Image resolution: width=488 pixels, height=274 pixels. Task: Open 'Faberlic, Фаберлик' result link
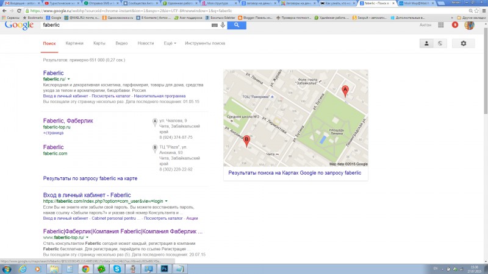point(68,121)
